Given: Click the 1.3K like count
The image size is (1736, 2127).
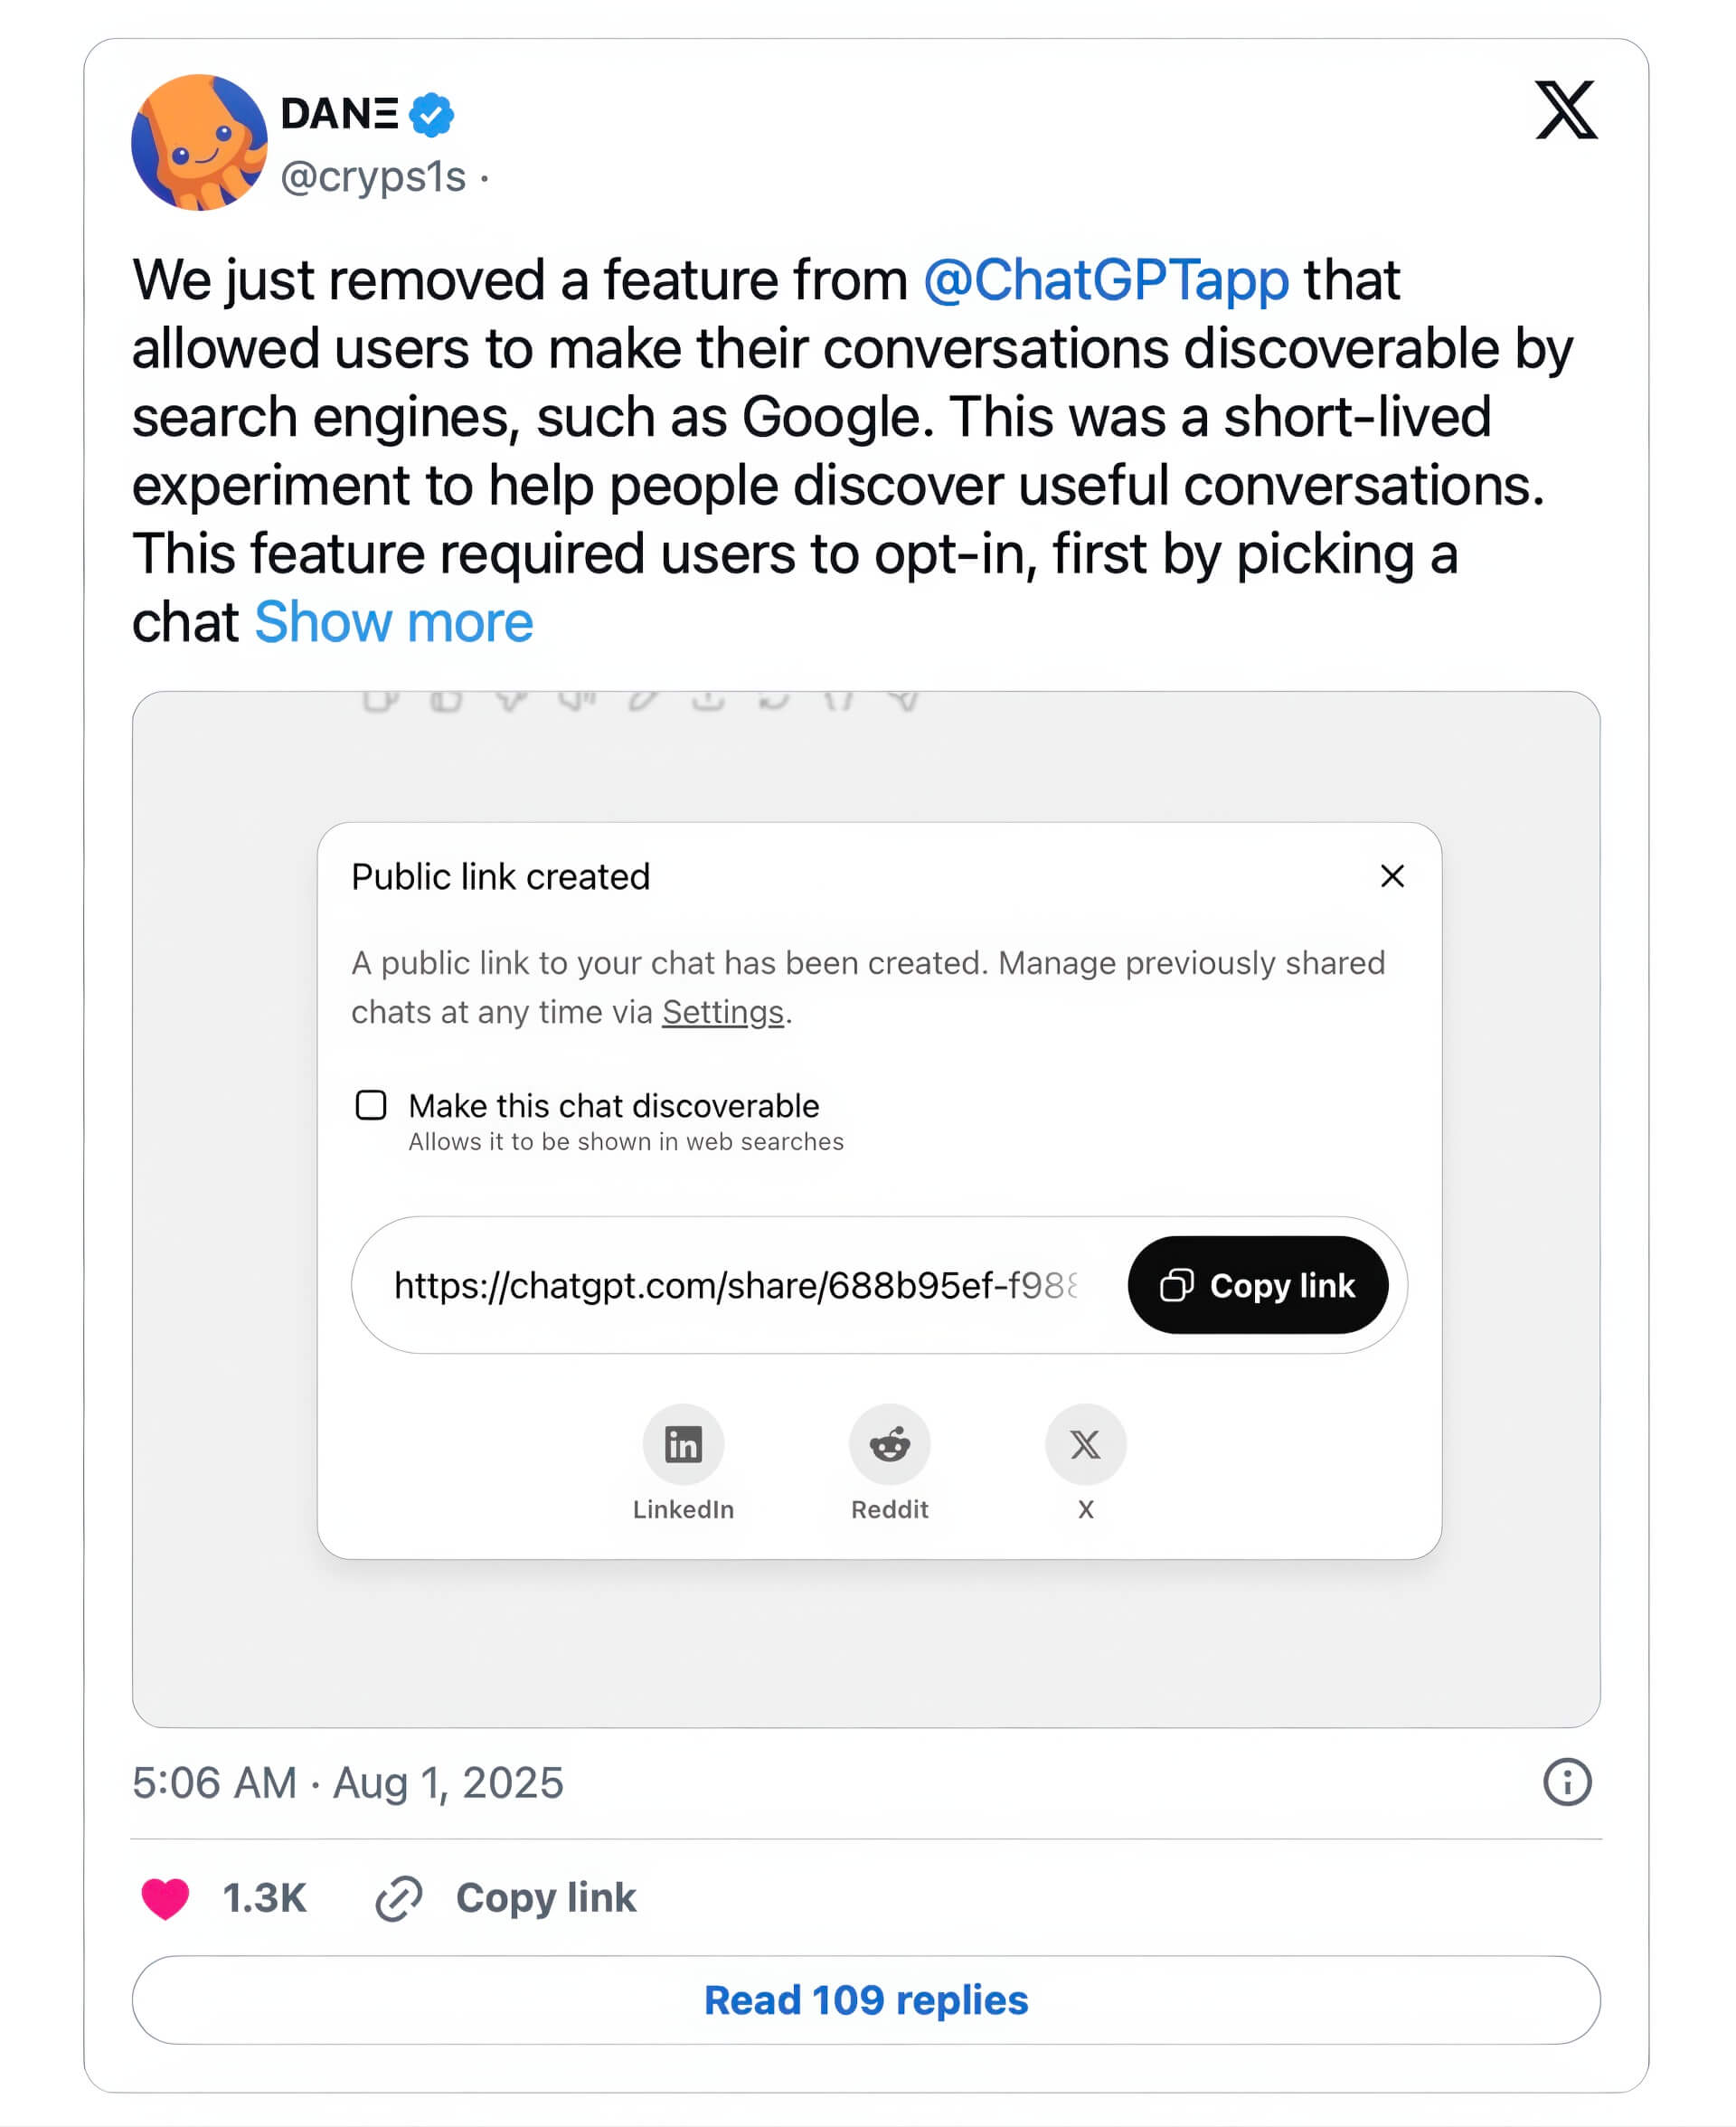Looking at the screenshot, I should click(263, 1897).
